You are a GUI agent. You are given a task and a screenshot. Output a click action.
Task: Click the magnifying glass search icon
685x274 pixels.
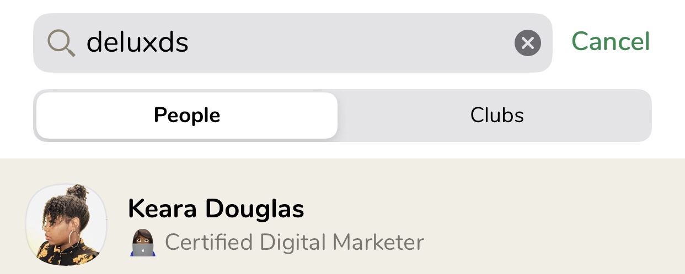(61, 43)
